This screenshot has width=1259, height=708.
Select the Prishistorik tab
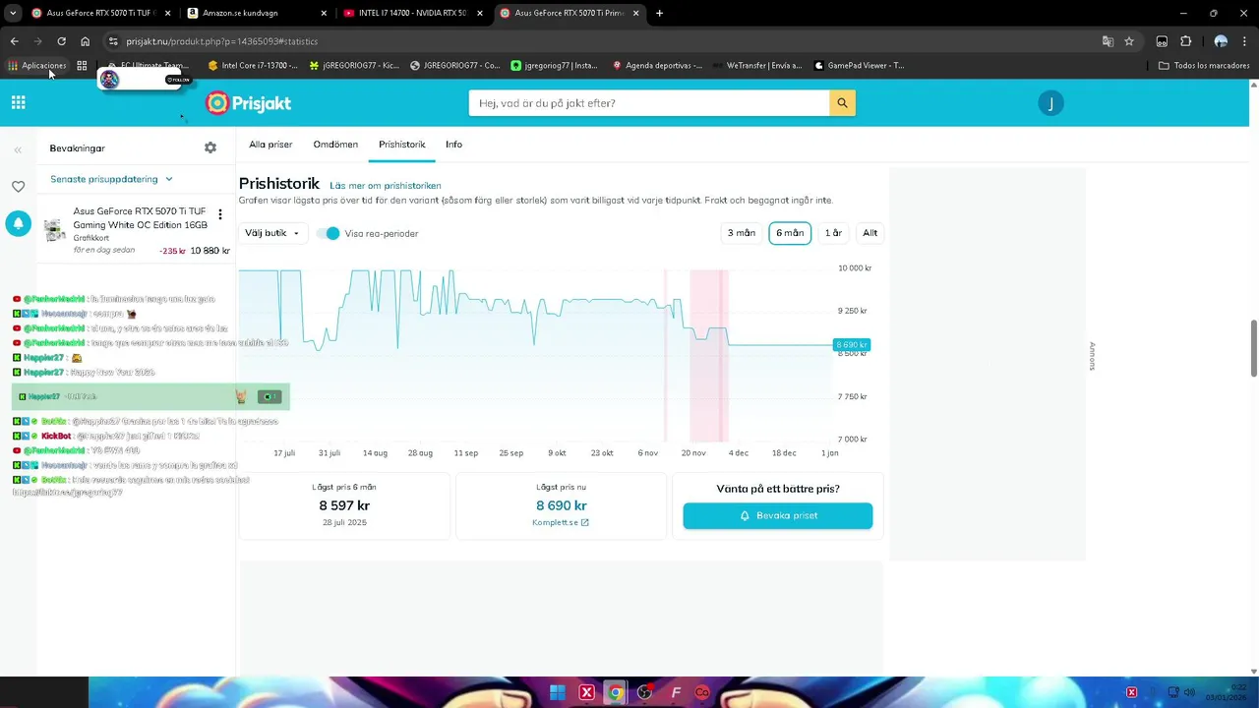pyautogui.click(x=402, y=145)
